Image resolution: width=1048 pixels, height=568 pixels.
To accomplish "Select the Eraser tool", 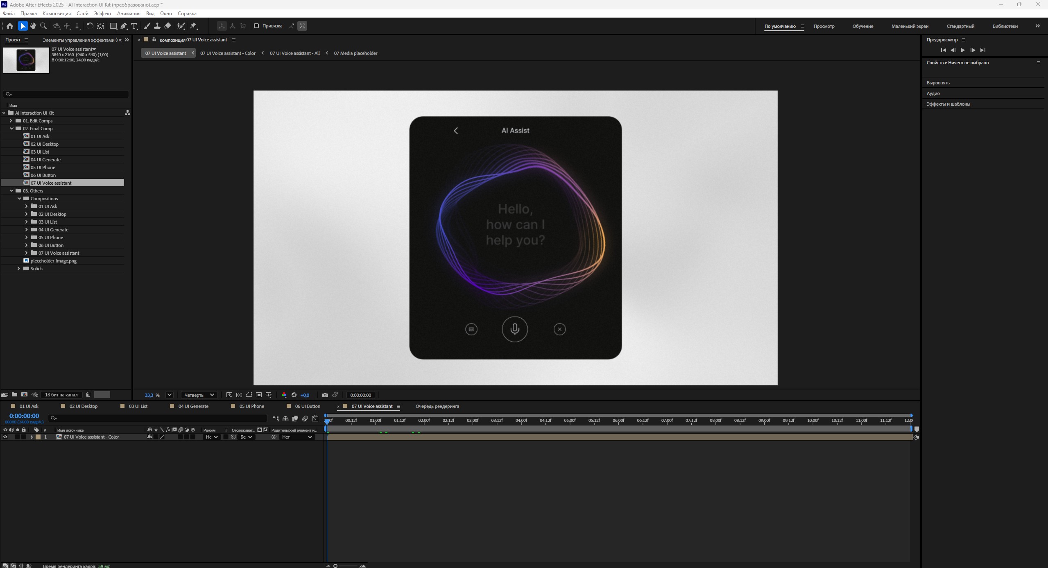I will click(x=167, y=26).
